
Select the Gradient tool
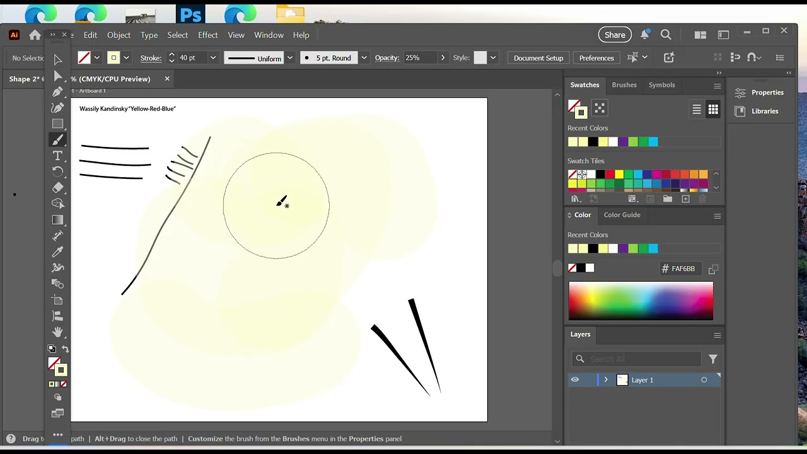click(x=57, y=220)
